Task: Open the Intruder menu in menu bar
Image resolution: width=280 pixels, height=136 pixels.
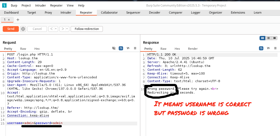Action: click(40, 5)
